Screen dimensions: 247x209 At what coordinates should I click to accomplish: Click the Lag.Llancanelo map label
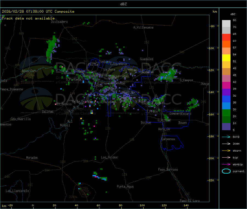pyautogui.click(x=17, y=191)
